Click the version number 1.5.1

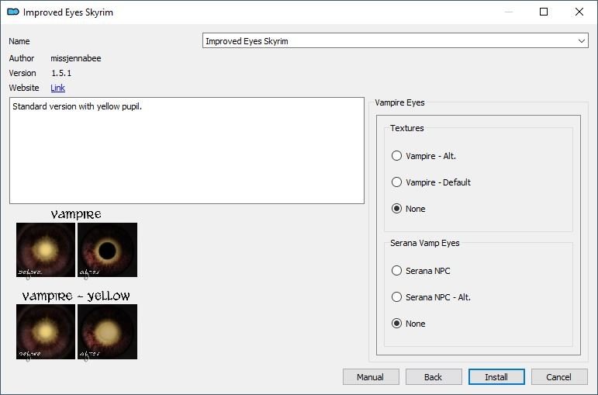[61, 73]
